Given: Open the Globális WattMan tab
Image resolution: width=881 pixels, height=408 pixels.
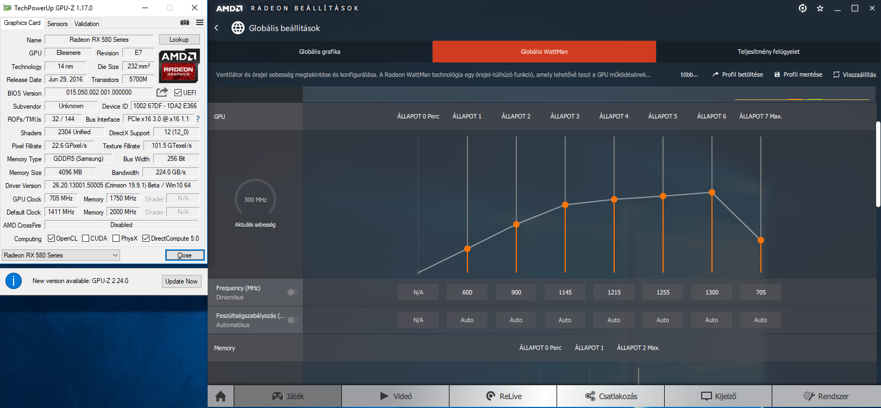Looking at the screenshot, I should coord(544,52).
